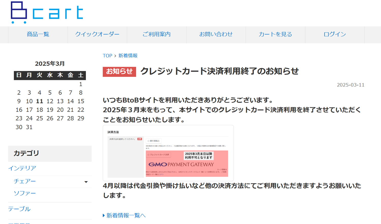Go to ご利用案内 page
381x224 pixels.
point(156,34)
